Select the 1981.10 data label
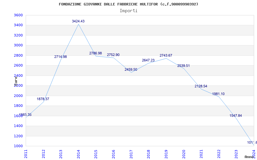The width and height of the screenshot is (257, 160). coord(218,94)
